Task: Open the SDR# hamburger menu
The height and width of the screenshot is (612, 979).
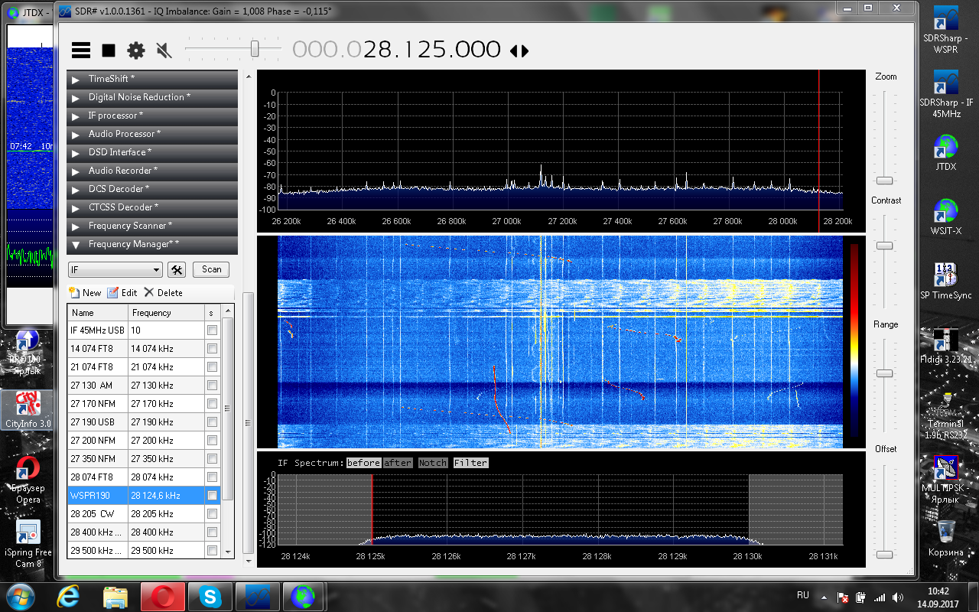Action: (81, 50)
